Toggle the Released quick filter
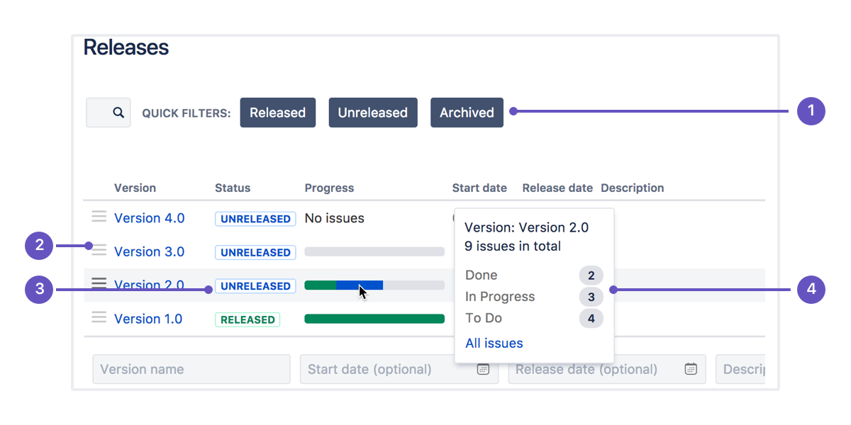Viewport: 851px width, 425px height. pyautogui.click(x=277, y=112)
